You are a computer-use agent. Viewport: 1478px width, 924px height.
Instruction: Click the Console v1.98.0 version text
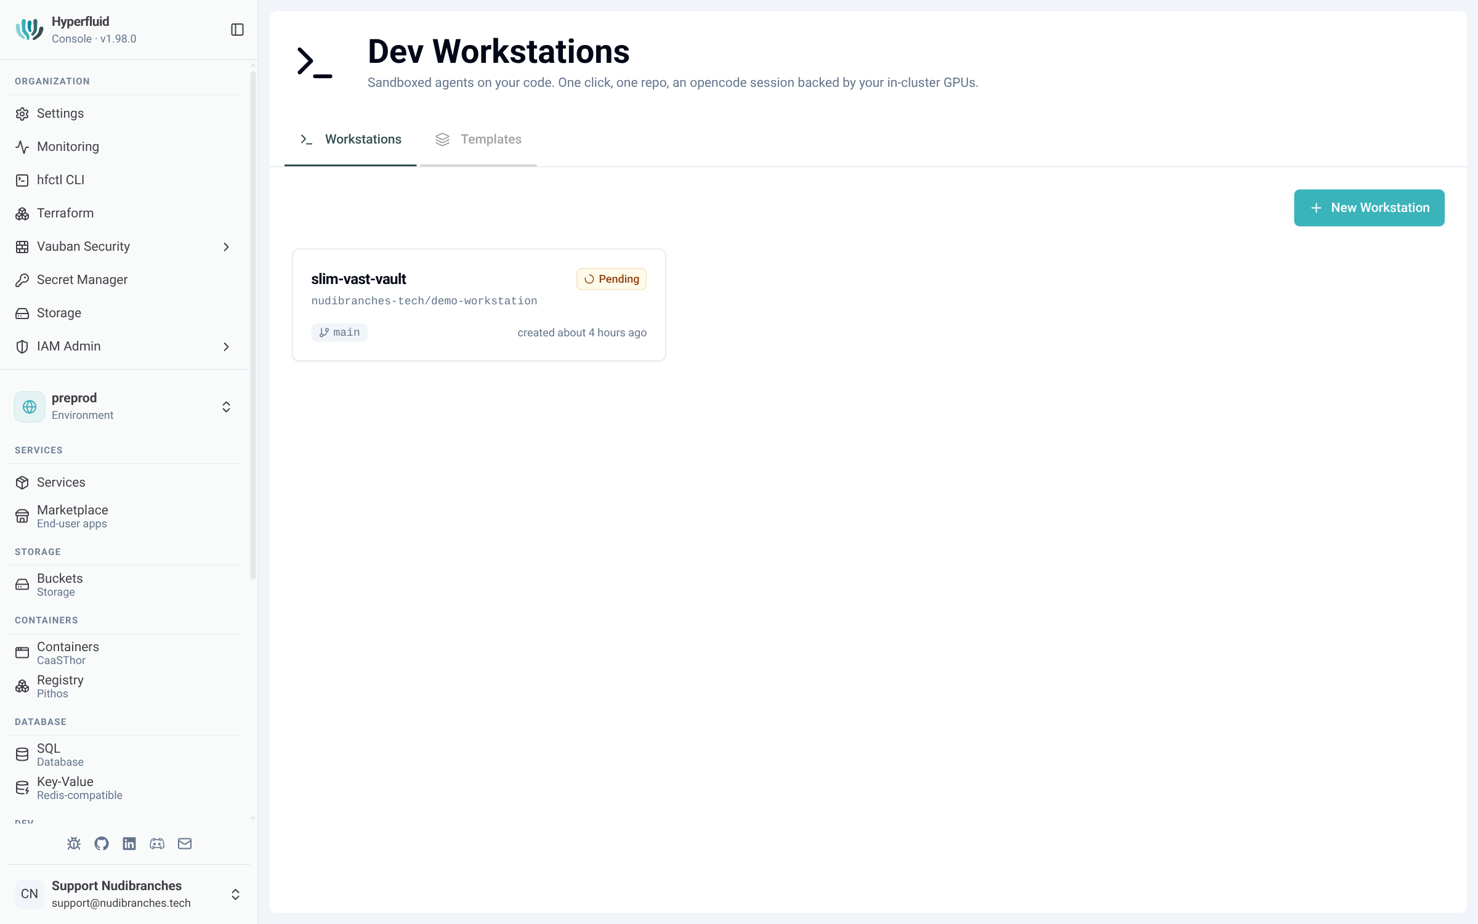[94, 39]
